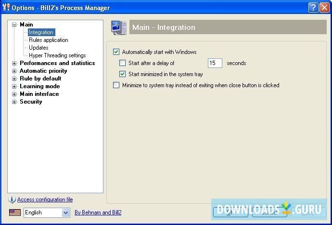
Task: Open the By Behnam and Bill2 link
Action: [98, 212]
